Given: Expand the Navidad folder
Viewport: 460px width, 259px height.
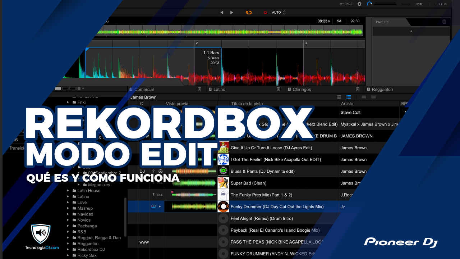Looking at the screenshot, I should 68,214.
